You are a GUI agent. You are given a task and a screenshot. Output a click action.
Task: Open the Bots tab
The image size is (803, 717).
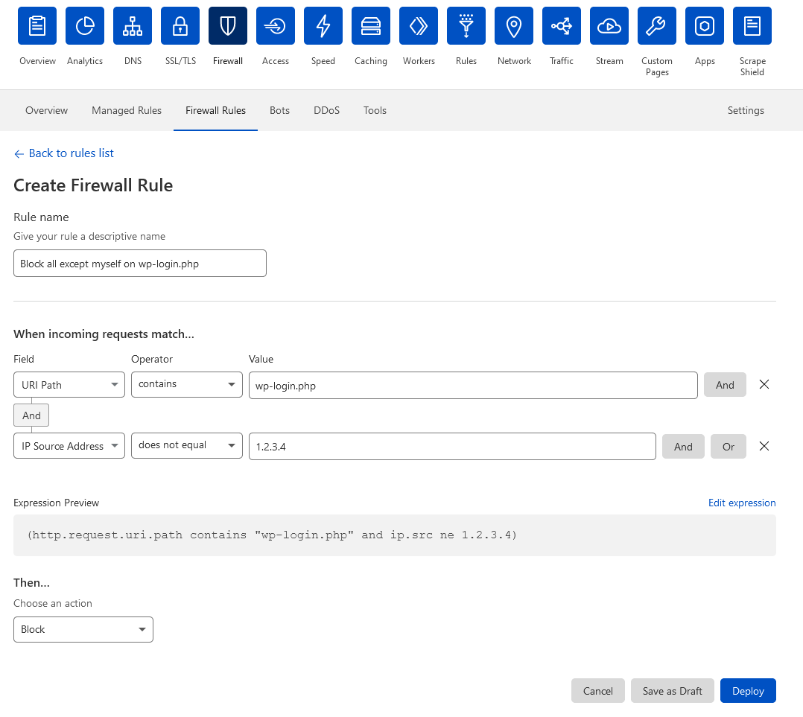[279, 110]
